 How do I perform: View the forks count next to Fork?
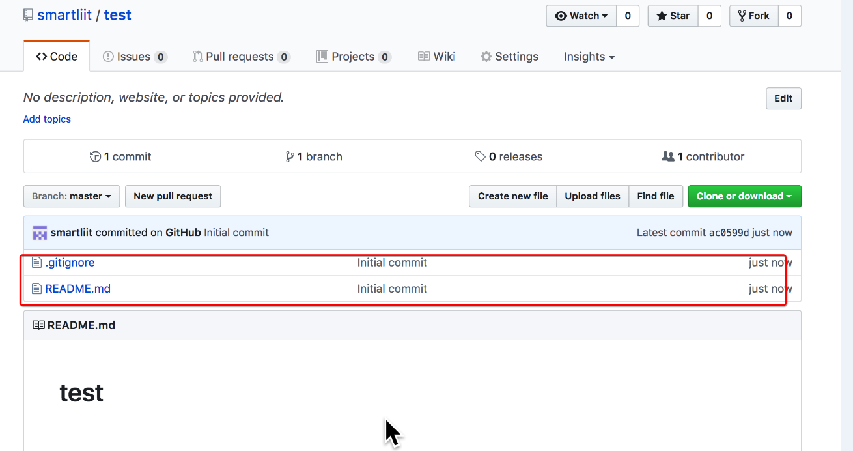pyautogui.click(x=789, y=16)
